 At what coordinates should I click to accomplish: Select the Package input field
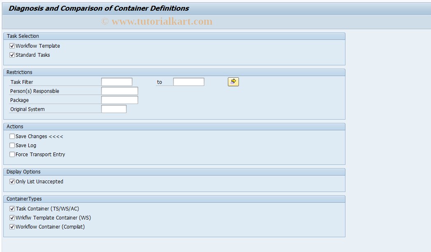click(120, 100)
